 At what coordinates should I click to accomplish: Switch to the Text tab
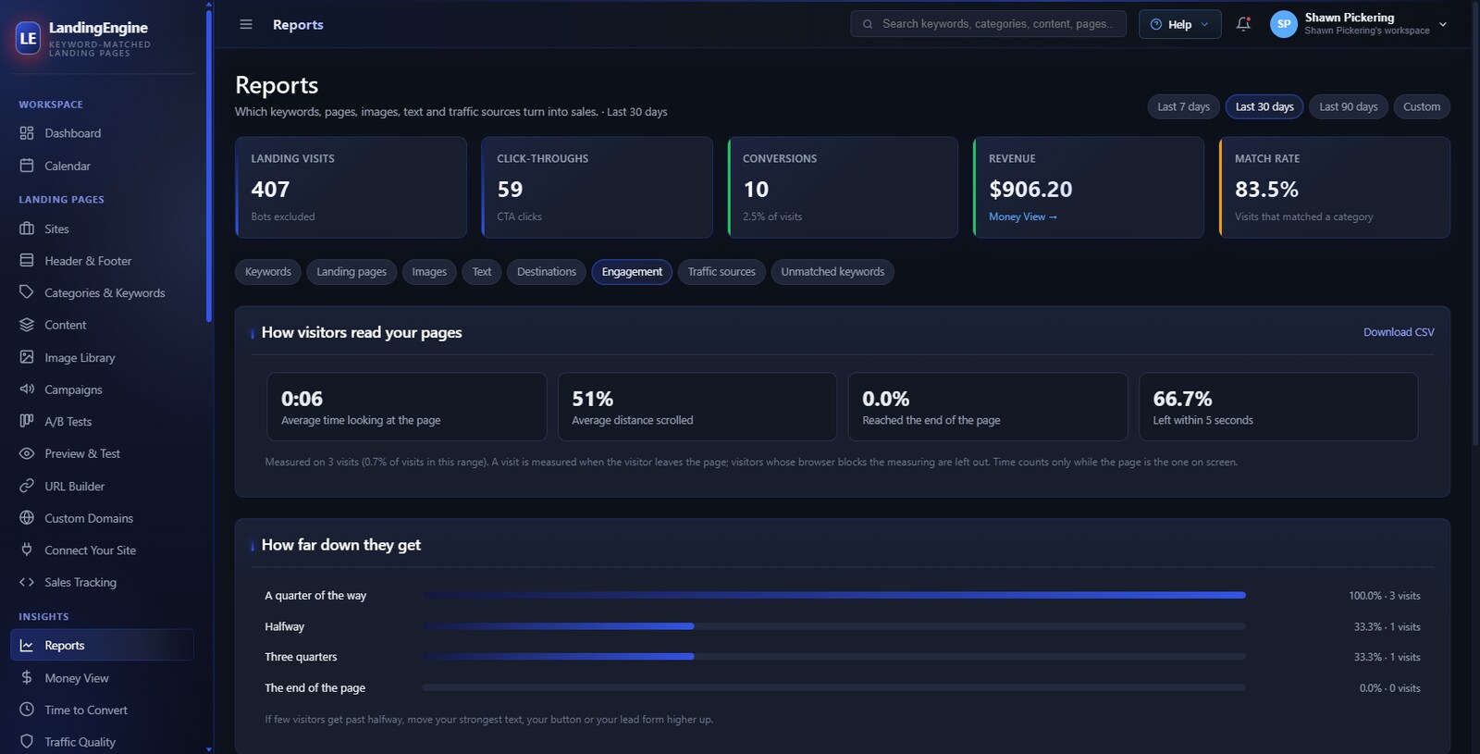point(482,272)
